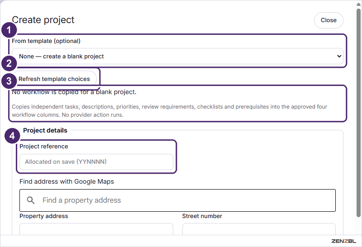Click the Find a property address field

(177, 200)
